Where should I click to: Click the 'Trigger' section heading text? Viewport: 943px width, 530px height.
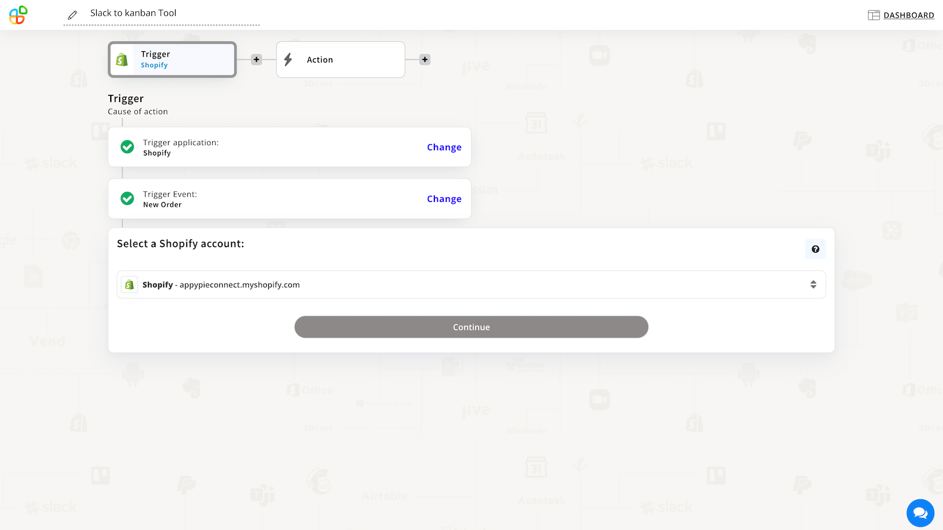[126, 98]
